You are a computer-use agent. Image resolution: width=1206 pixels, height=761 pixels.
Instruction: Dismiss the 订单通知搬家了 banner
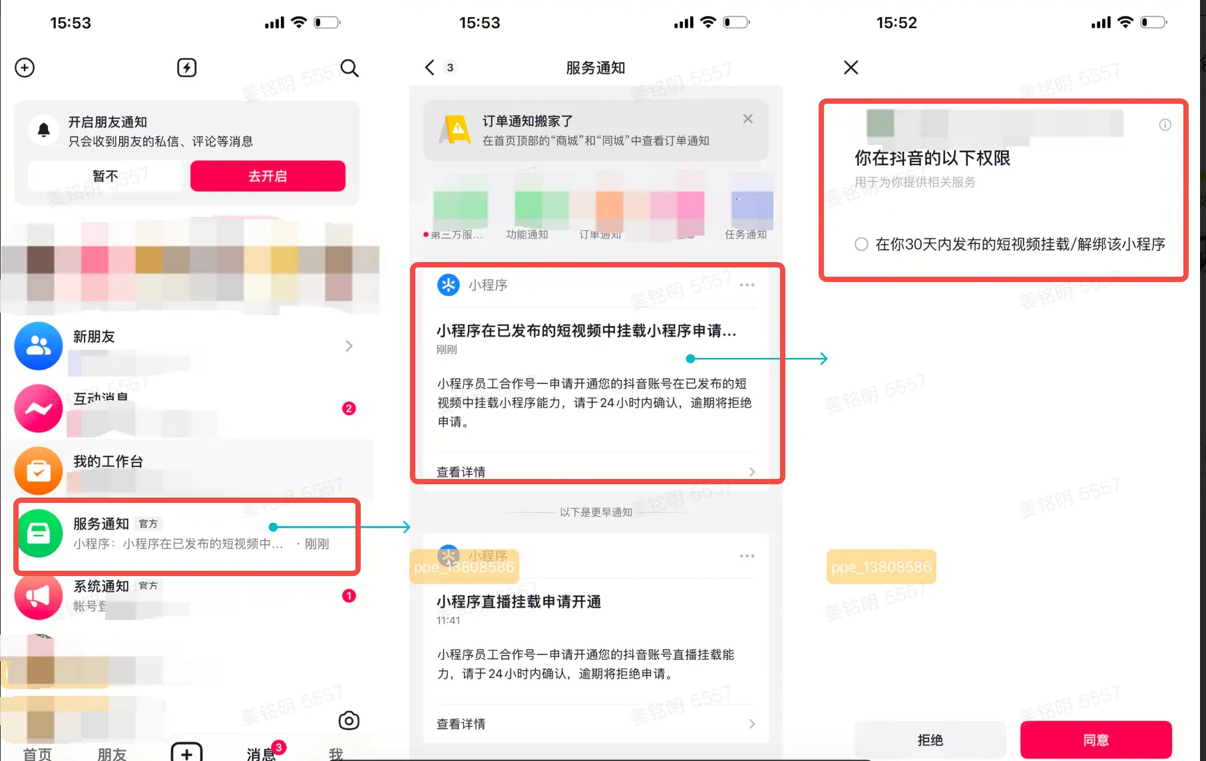(x=748, y=119)
